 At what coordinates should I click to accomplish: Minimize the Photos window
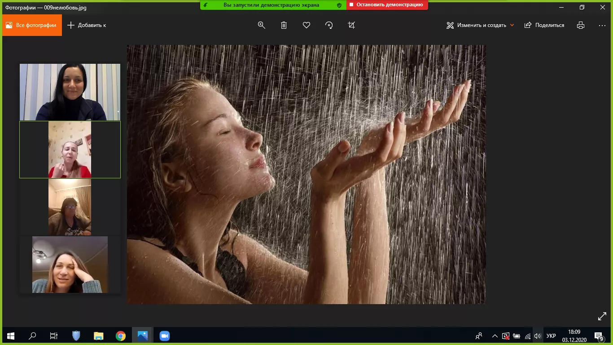coord(562,7)
